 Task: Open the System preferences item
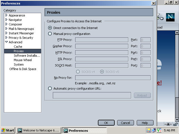point(19,64)
